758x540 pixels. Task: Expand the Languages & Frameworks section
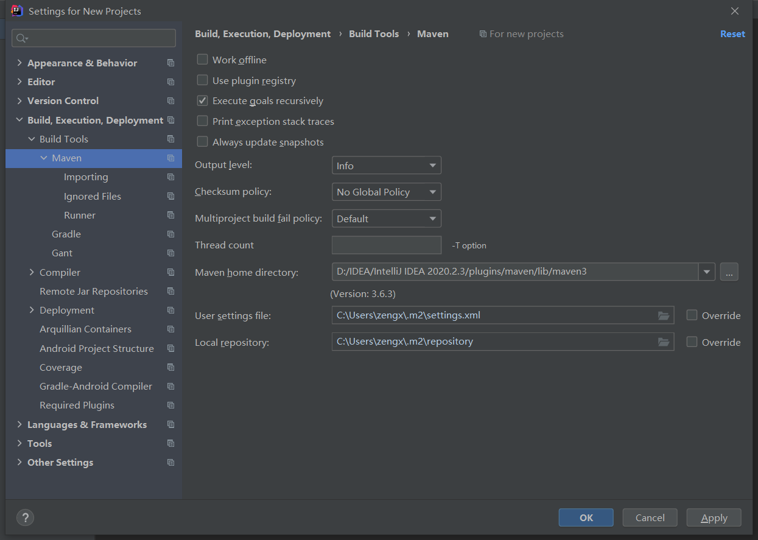click(19, 424)
